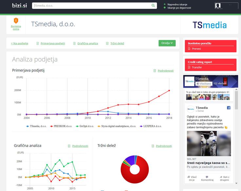Image resolution: width=241 pixels, height=191 pixels.
Task: Toggle GoOpti d.o.o. legend series
Action: (x=85, y=126)
